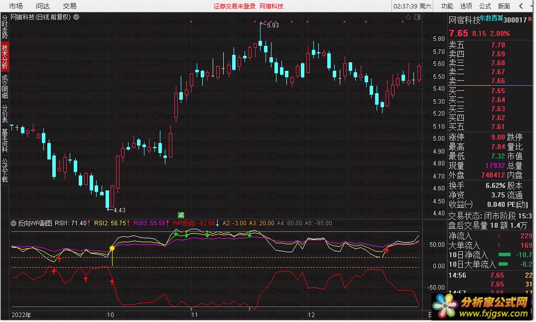Click the 大单流入 row
536x322 pixels.
click(490, 245)
